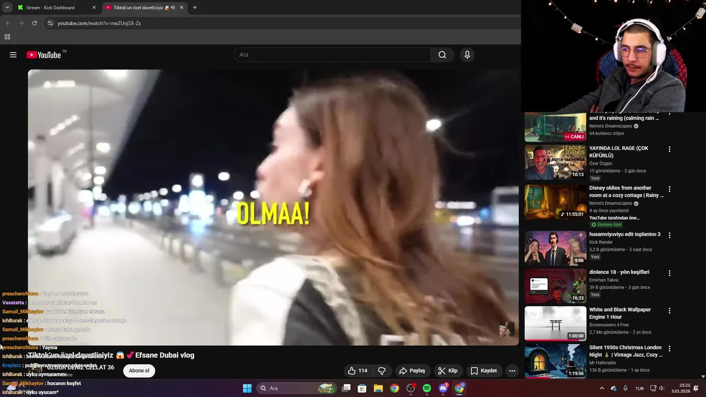Go back with the browser back arrow
The height and width of the screenshot is (397, 706).
(8, 23)
